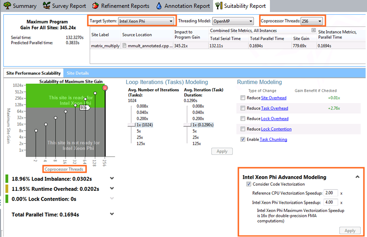
Task: Open the Target System dropdown
Action: pos(146,21)
